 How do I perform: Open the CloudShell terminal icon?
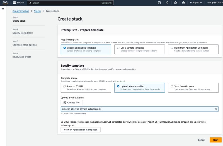(159, 3)
